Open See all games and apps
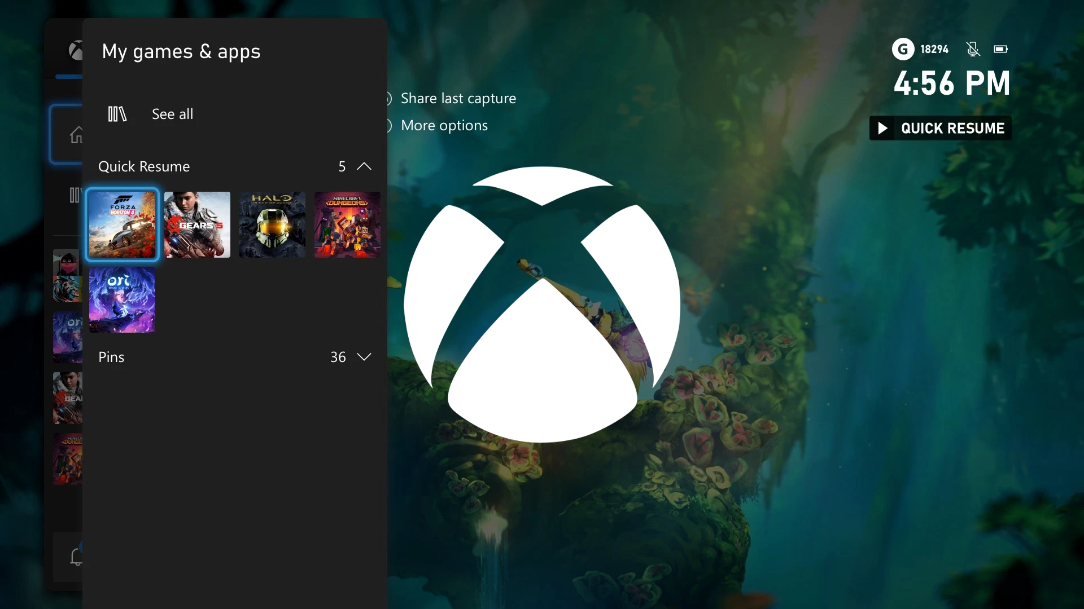The image size is (1084, 609). coord(172,114)
